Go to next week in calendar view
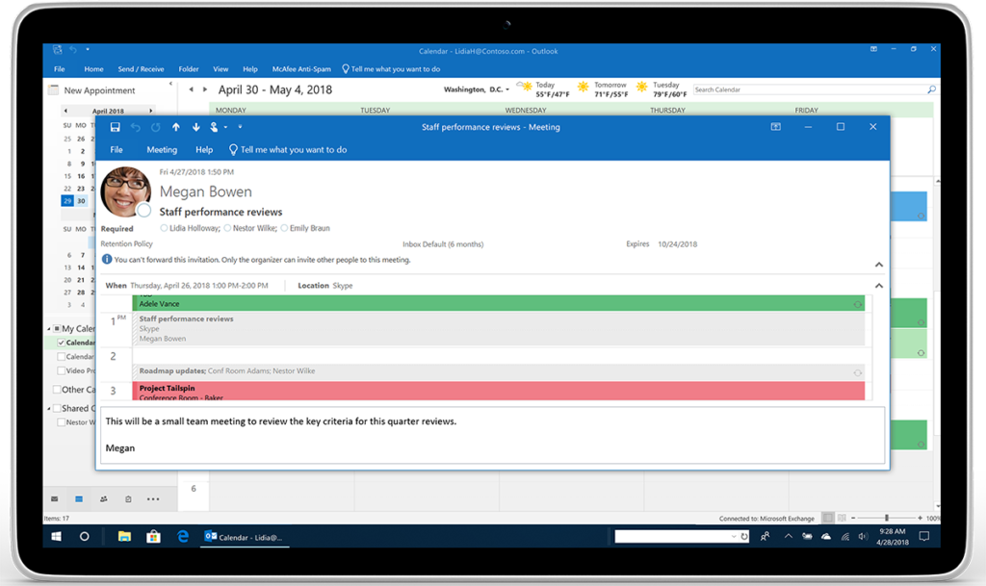The image size is (986, 586). 205,89
